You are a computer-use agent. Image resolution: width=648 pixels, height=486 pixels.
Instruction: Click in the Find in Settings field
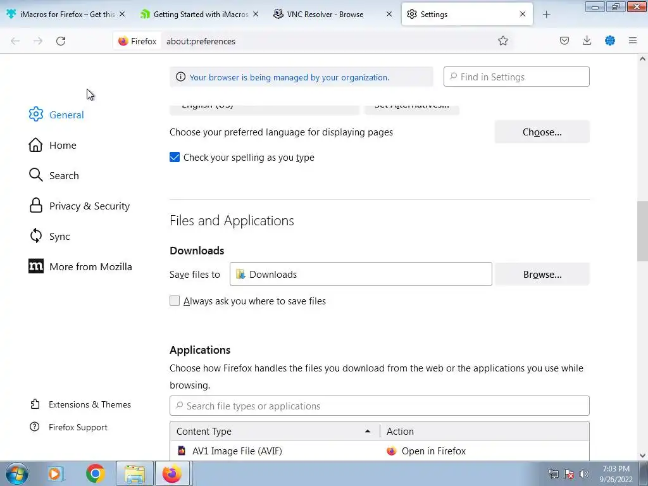[x=516, y=77]
